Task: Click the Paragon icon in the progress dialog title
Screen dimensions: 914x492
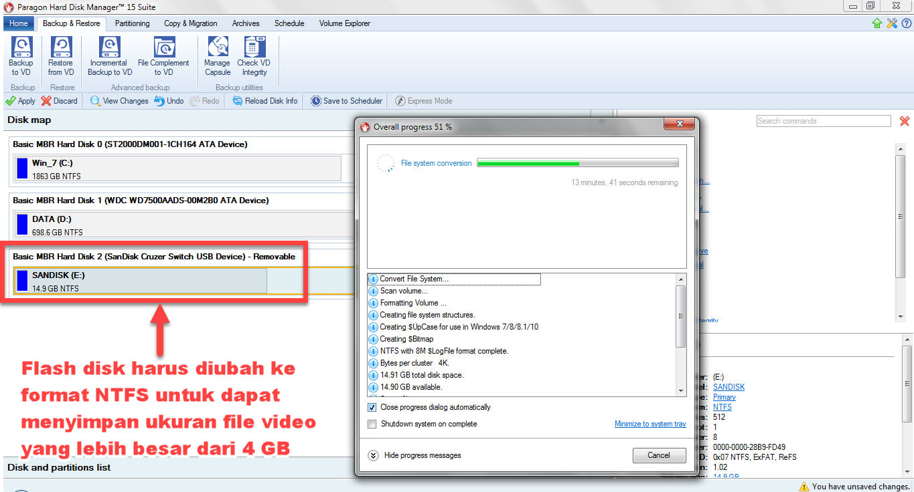Action: [365, 126]
